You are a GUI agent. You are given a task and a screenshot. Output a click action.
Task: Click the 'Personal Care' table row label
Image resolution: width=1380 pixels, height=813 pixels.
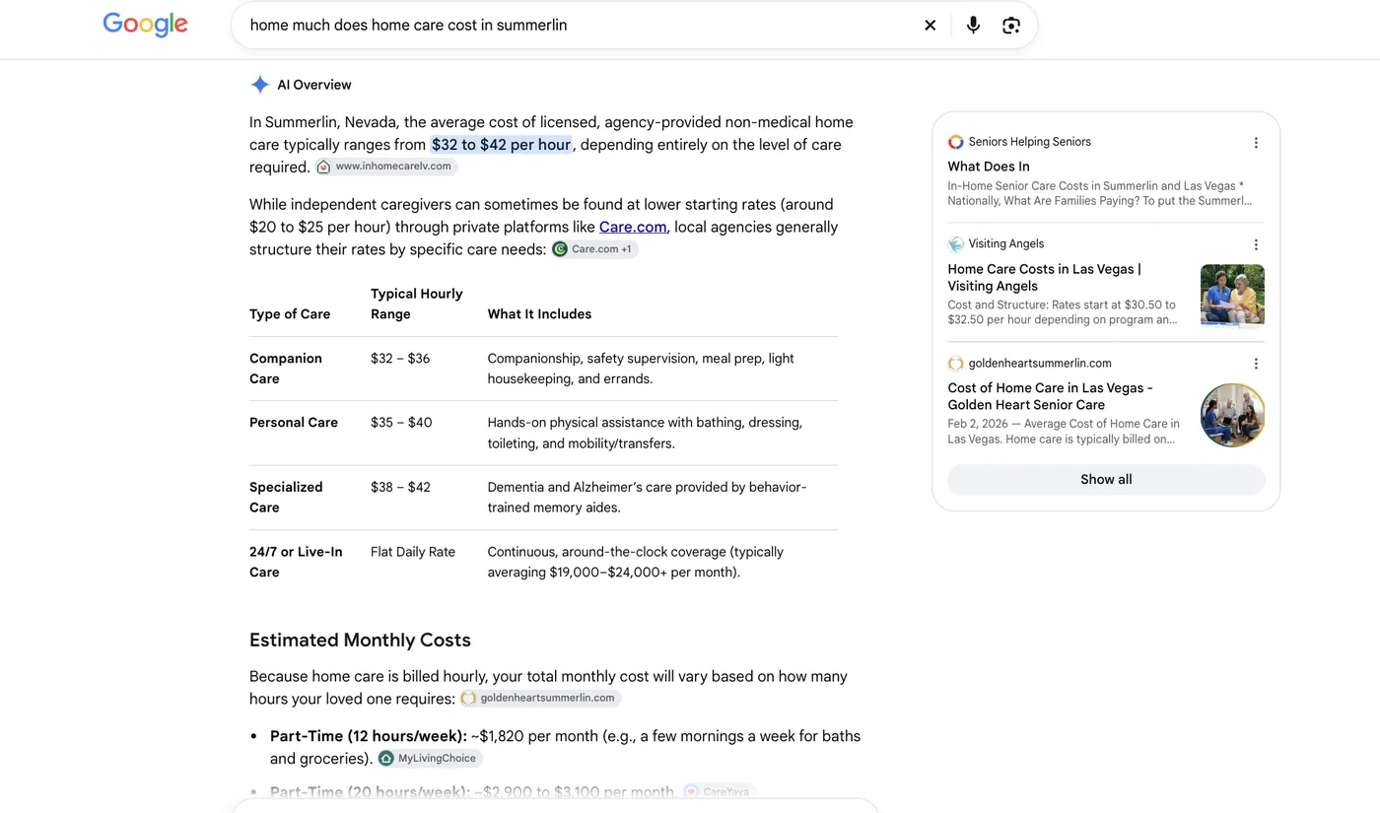(294, 423)
